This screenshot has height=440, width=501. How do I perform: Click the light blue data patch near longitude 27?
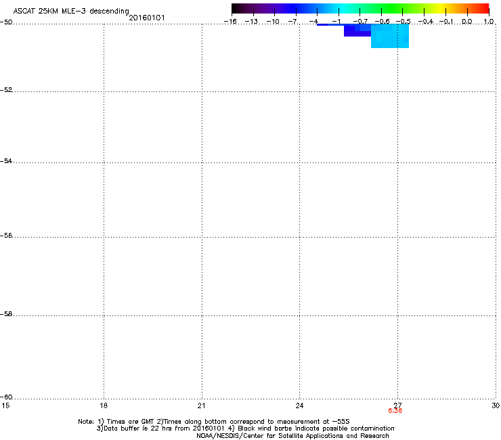(390, 36)
